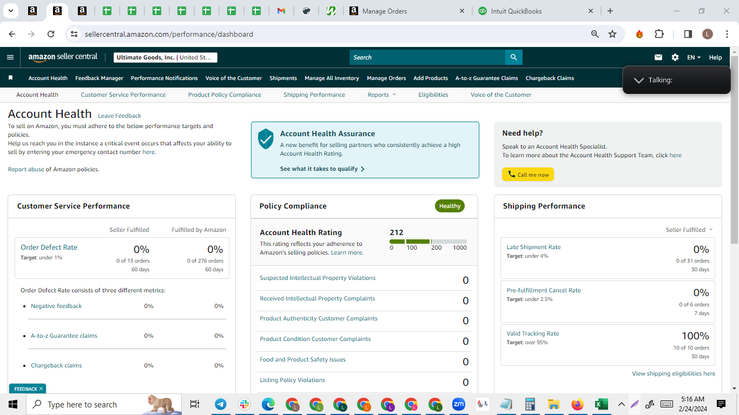The image size is (739, 415).
Task: Open the Gmail pinned tab
Action: [281, 11]
